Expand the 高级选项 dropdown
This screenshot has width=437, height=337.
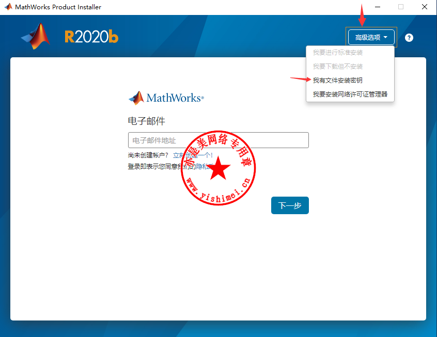[x=371, y=37]
